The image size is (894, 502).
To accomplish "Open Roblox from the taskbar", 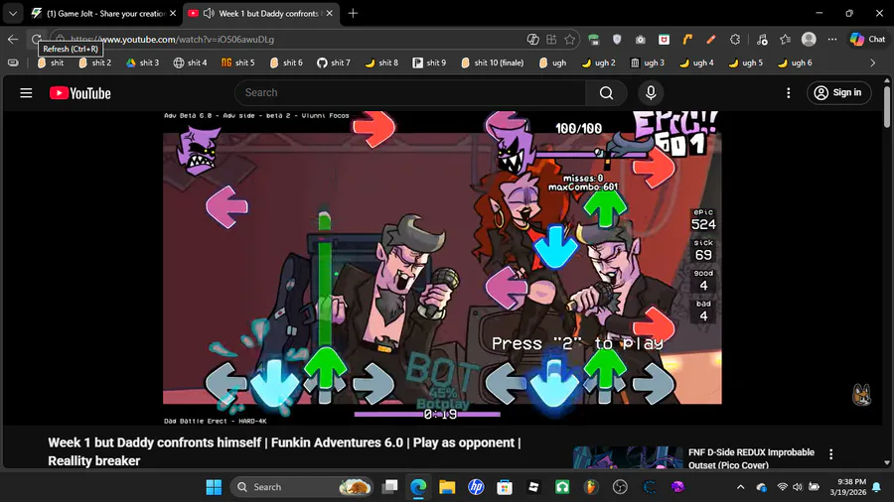I will click(533, 487).
